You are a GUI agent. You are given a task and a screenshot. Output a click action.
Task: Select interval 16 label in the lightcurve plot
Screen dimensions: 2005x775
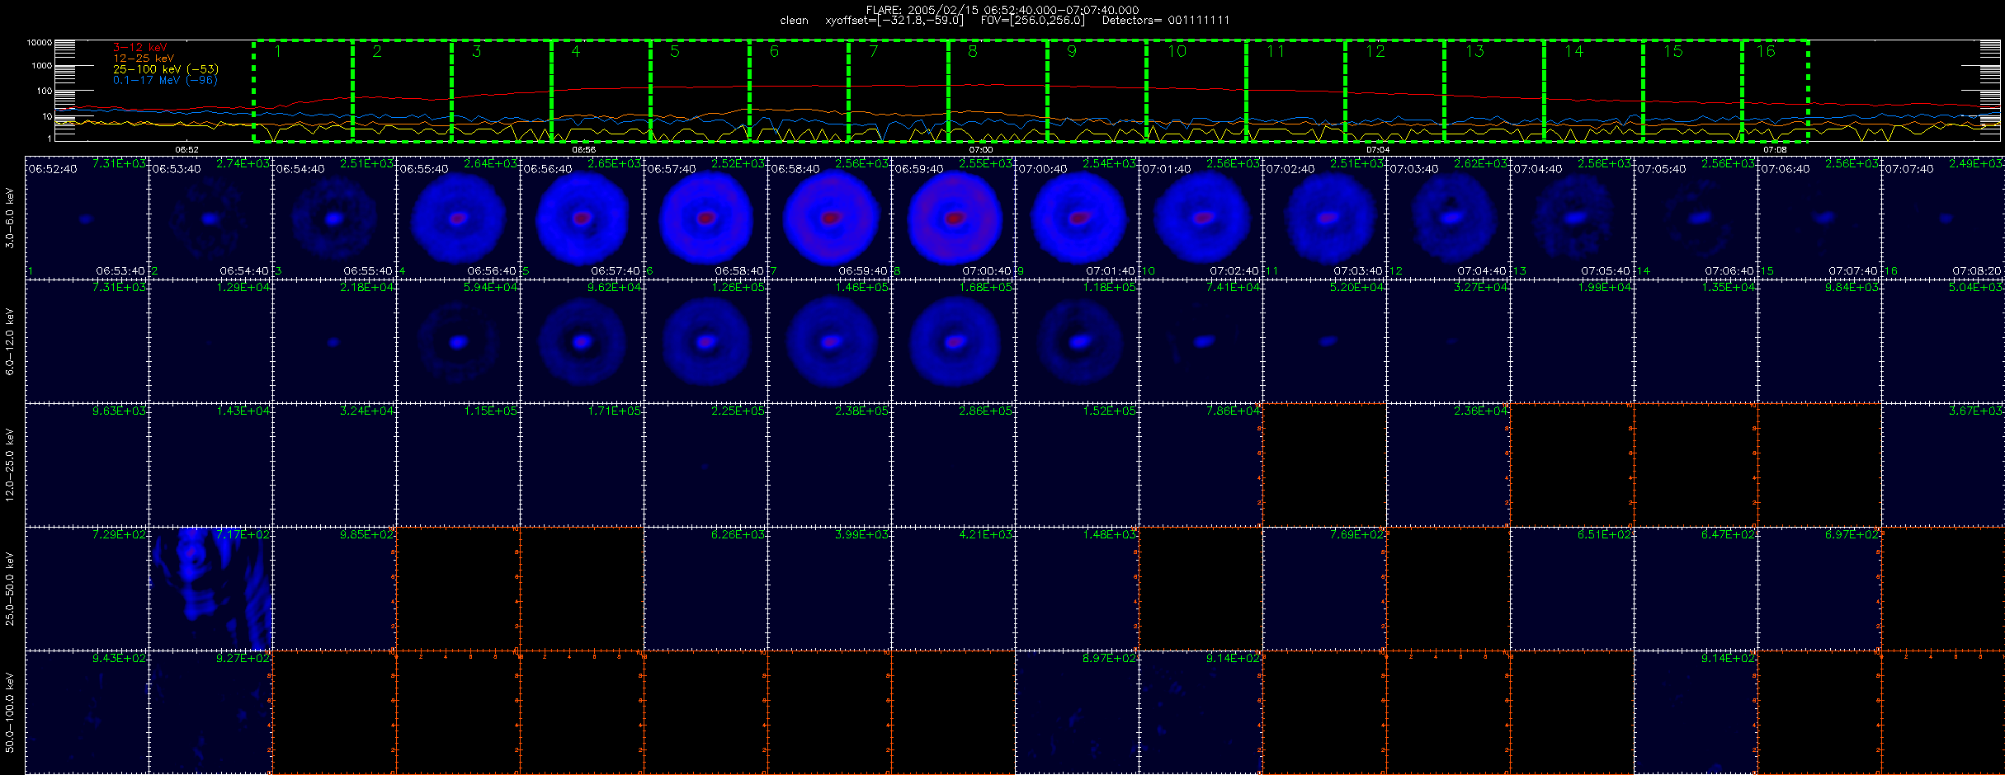point(1766,51)
